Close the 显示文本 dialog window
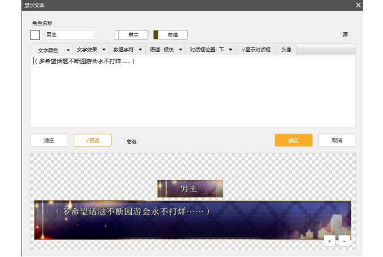383x257 pixels. (x=358, y=5)
